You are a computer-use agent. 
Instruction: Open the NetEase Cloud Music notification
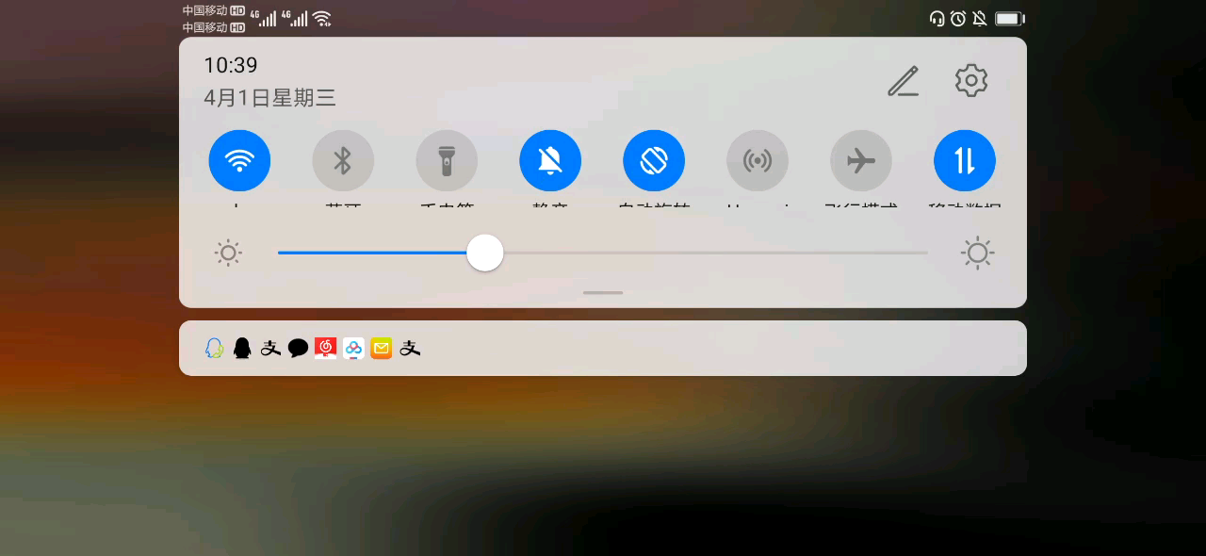point(326,349)
